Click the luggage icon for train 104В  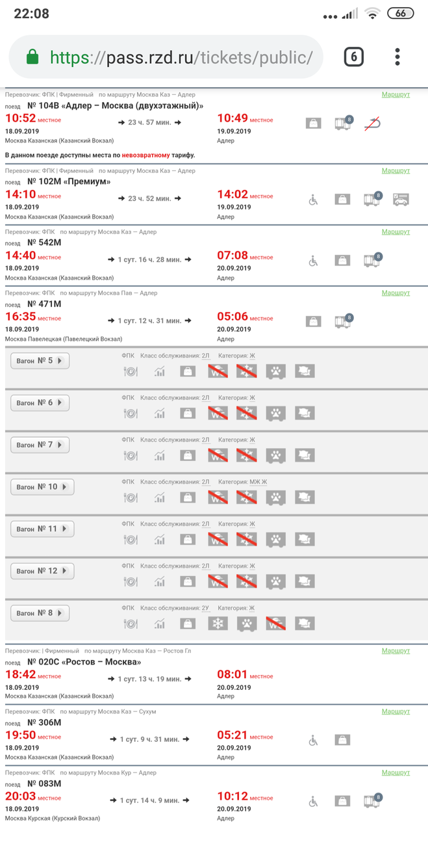click(313, 123)
